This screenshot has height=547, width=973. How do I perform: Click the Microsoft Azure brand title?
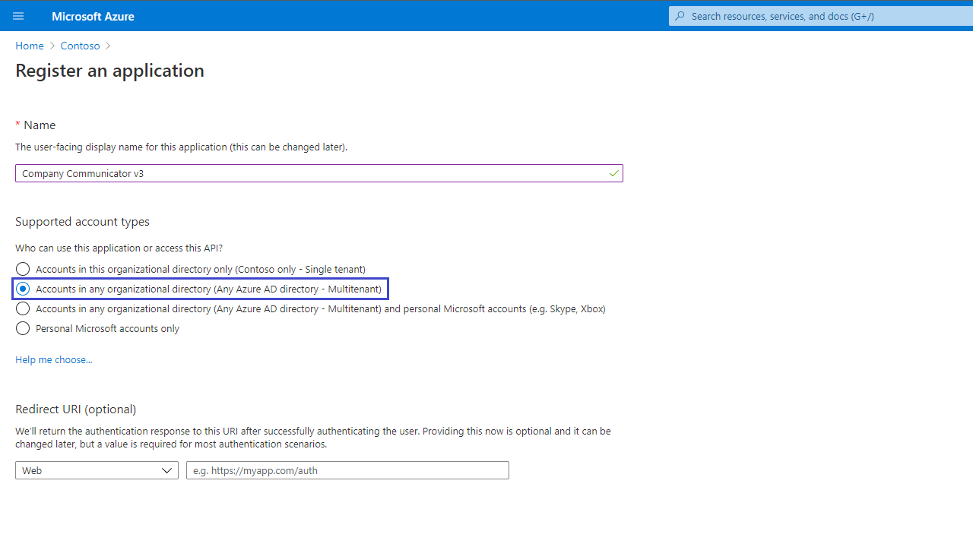point(93,16)
